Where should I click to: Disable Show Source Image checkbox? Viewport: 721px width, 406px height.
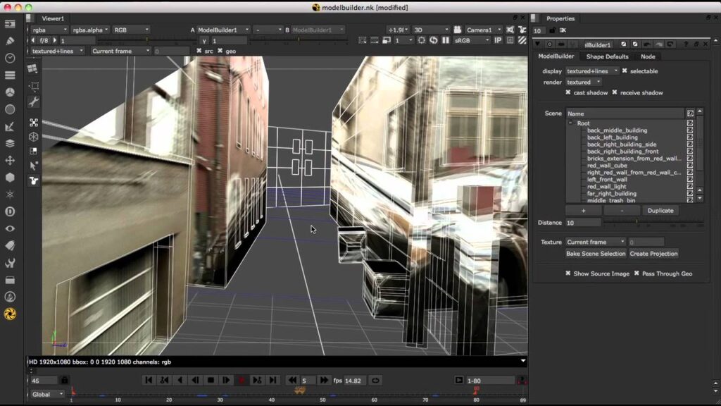568,273
